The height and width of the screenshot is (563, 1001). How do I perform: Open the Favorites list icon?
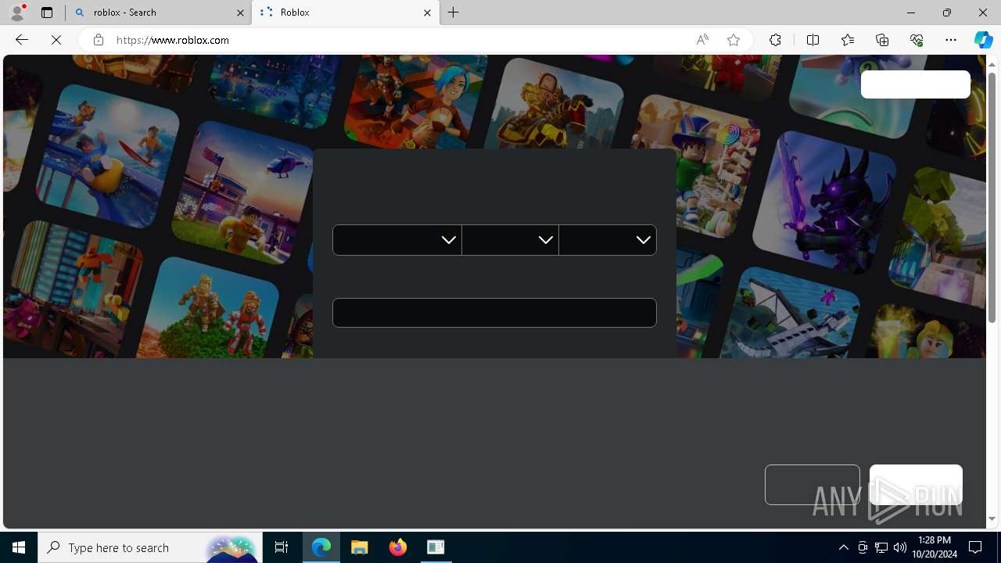[x=848, y=40]
